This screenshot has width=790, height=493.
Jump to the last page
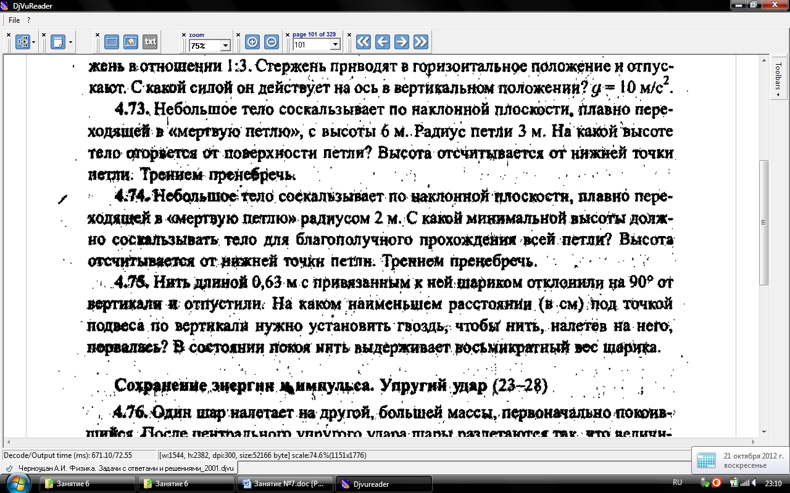click(421, 42)
